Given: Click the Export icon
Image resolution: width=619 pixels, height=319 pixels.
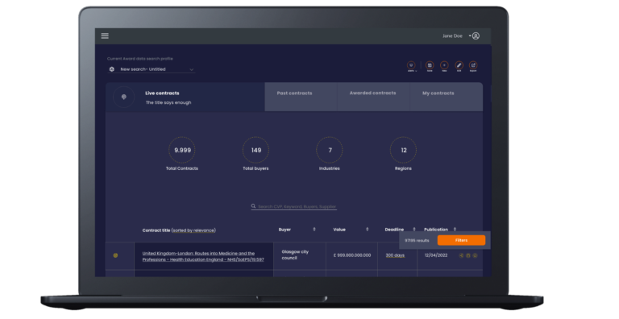Looking at the screenshot, I should [x=473, y=65].
